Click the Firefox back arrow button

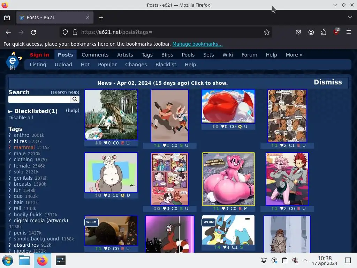click(x=8, y=32)
